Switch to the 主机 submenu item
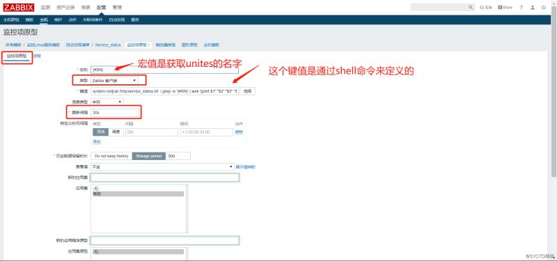Viewport: 557px width, 261px height. [x=43, y=20]
